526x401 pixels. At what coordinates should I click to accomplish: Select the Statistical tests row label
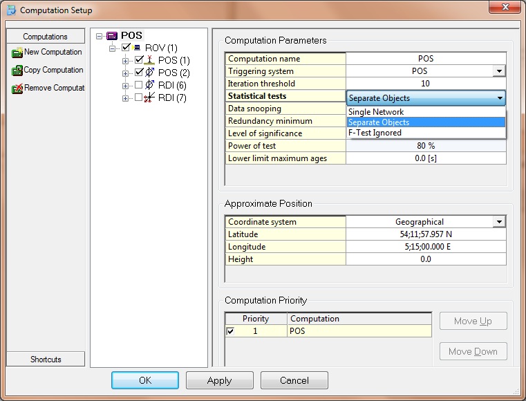[x=285, y=96]
